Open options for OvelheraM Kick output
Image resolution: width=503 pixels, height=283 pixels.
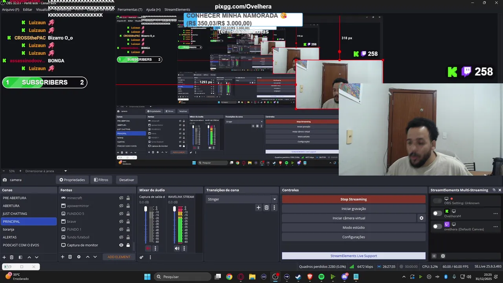496,213
